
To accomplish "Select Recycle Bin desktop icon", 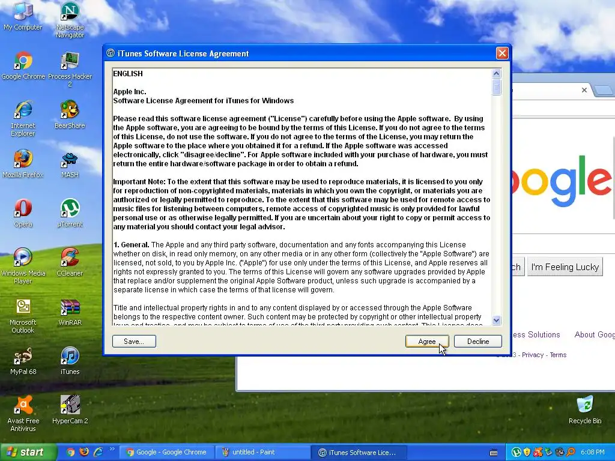I will coord(585,410).
